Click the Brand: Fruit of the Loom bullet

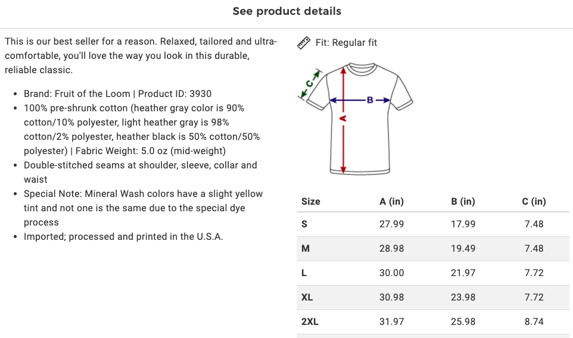(117, 93)
